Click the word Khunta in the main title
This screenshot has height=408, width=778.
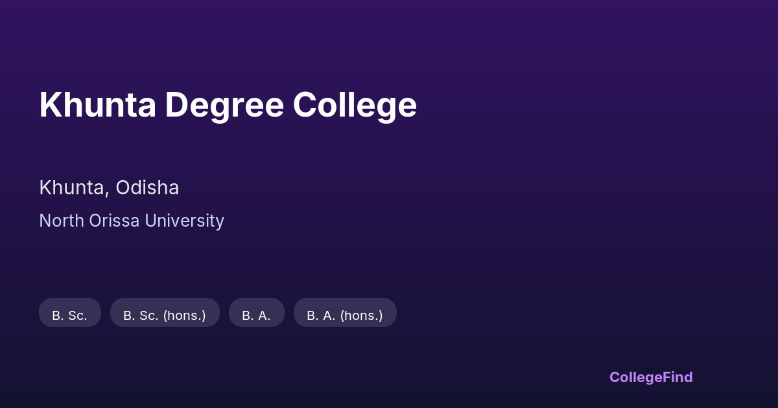point(97,105)
